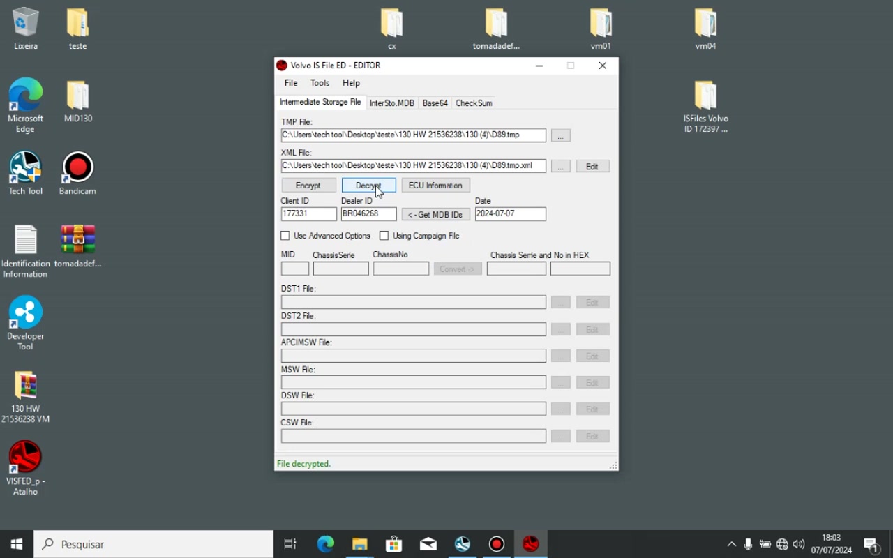This screenshot has width=893, height=558.
Task: Click the clock showing 18:03
Action: point(831,538)
